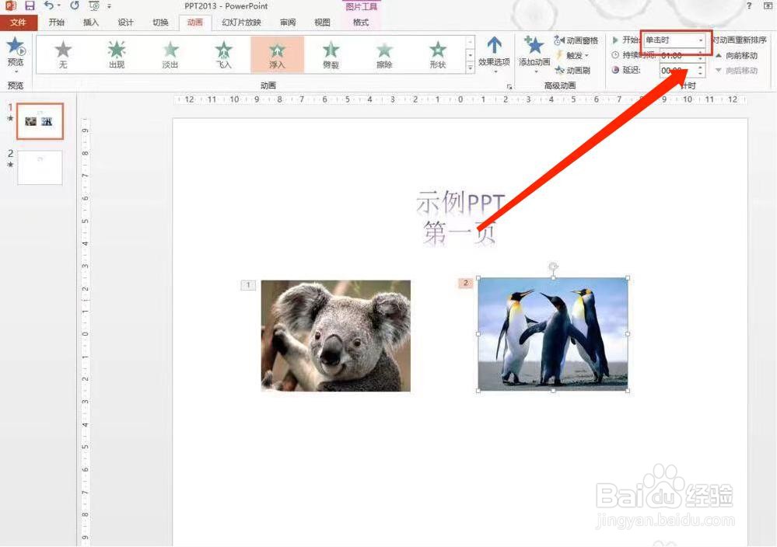Switch to the Review (审阅) tab

click(x=288, y=23)
